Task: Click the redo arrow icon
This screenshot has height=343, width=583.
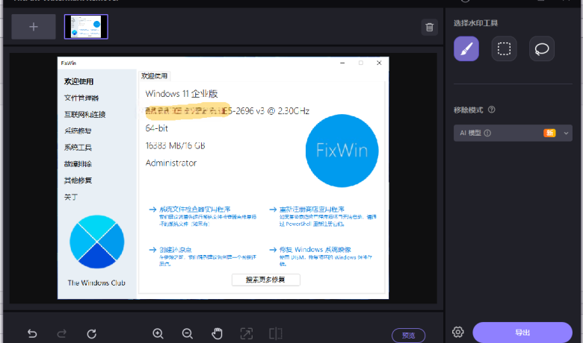Action: pyautogui.click(x=62, y=334)
